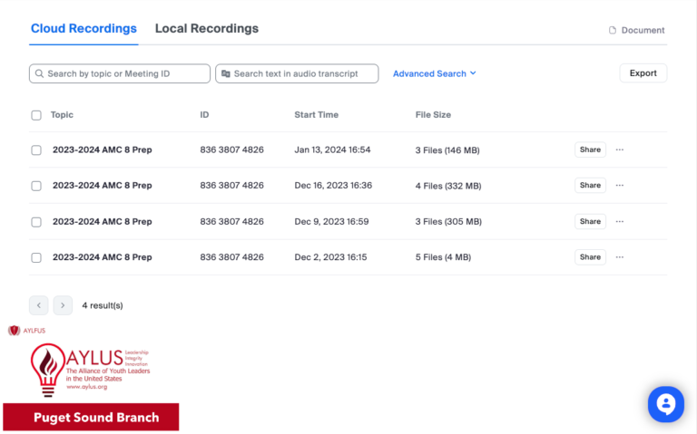
Task: Click the File Size column header
Action: coord(433,115)
